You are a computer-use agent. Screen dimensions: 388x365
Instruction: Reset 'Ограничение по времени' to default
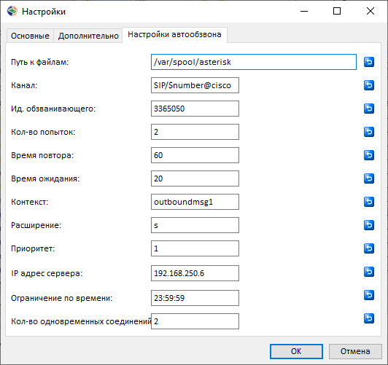369,295
